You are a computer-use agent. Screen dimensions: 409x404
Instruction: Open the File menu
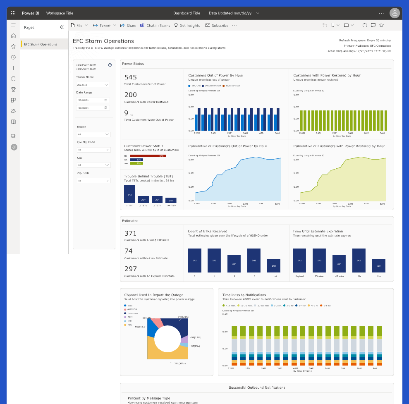79,25
